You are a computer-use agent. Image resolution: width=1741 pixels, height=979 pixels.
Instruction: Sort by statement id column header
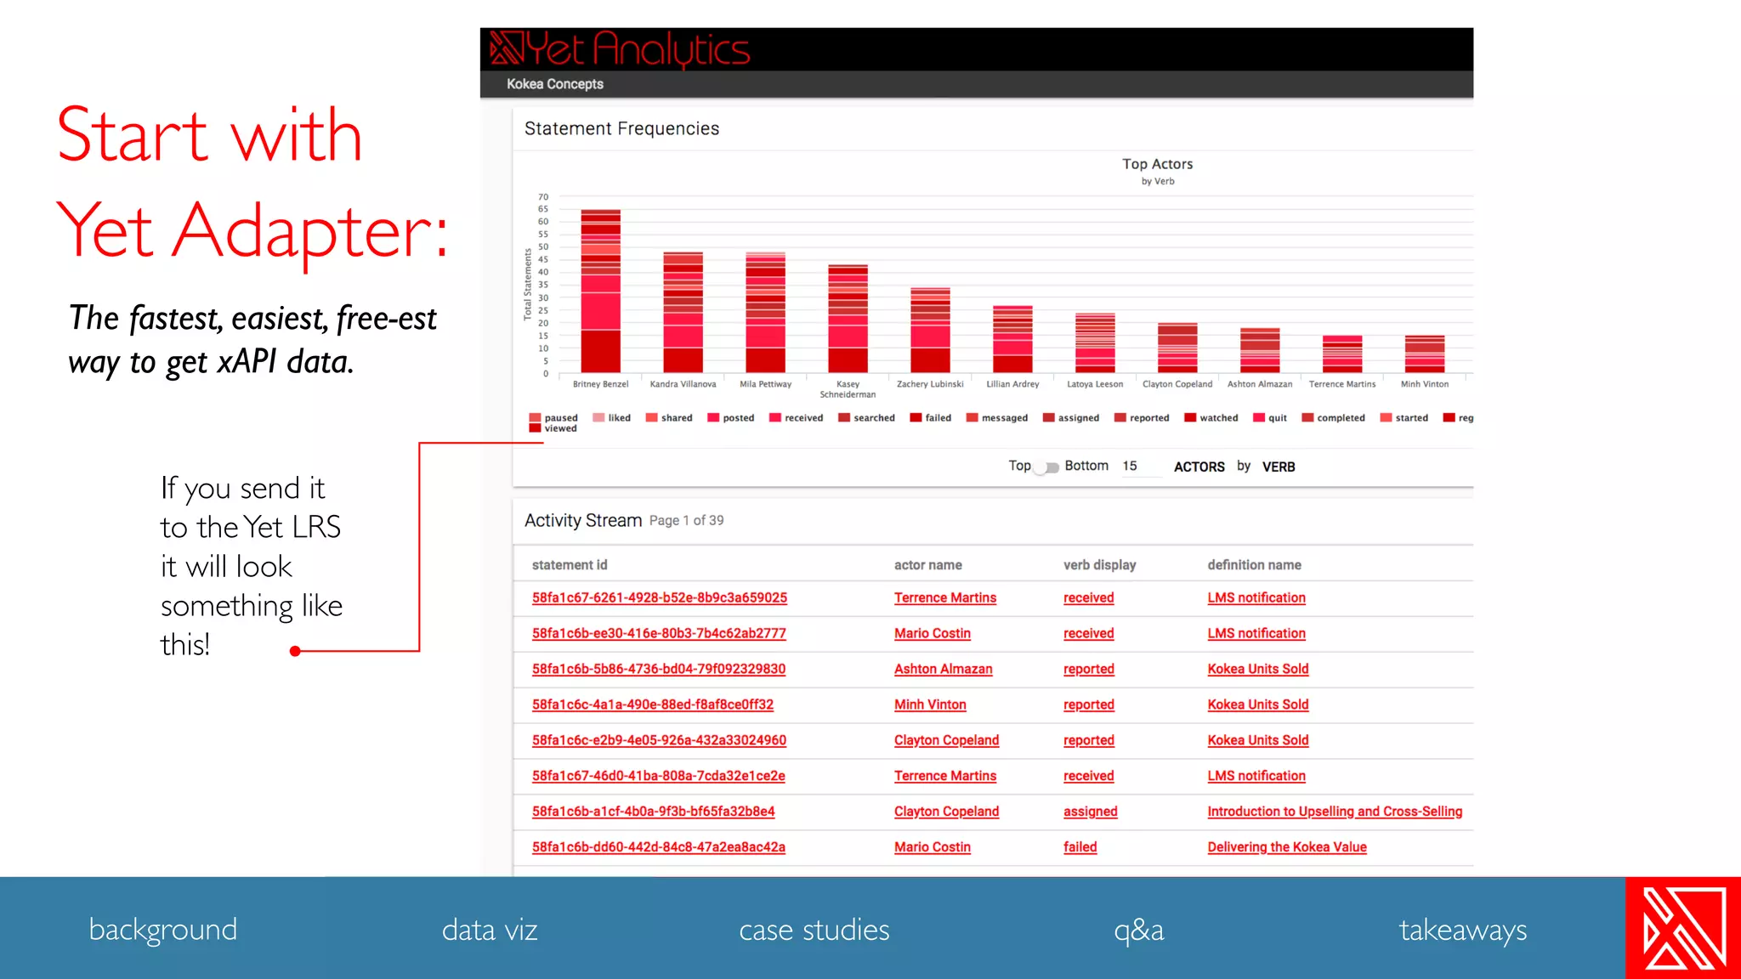(x=570, y=565)
